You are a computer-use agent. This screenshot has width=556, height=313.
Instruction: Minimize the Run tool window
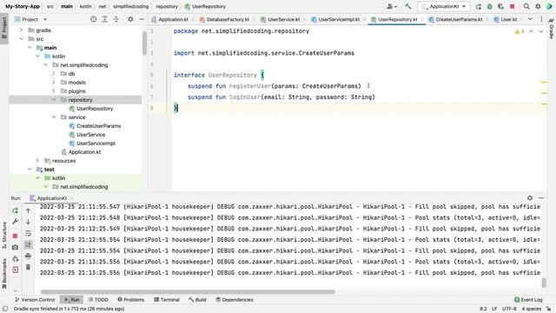pos(541,197)
